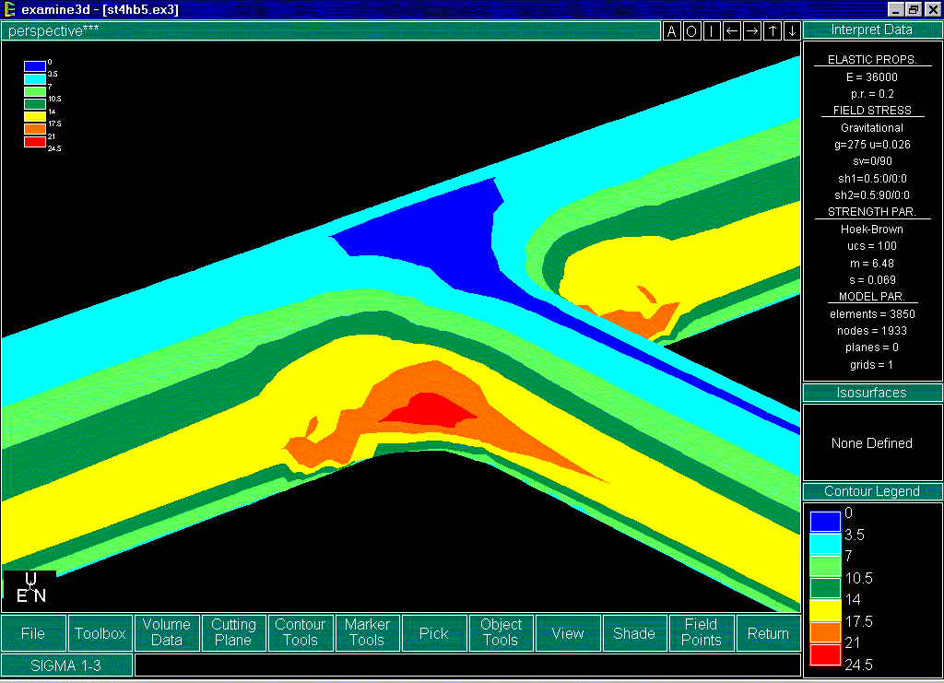The height and width of the screenshot is (683, 944).
Task: Click the 'A' view icon button
Action: 671,31
